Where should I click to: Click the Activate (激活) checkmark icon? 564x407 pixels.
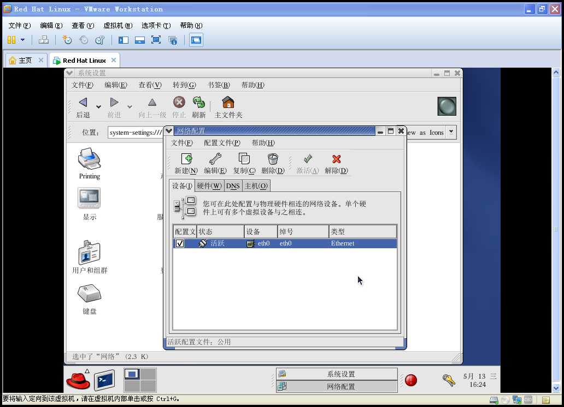tap(308, 159)
